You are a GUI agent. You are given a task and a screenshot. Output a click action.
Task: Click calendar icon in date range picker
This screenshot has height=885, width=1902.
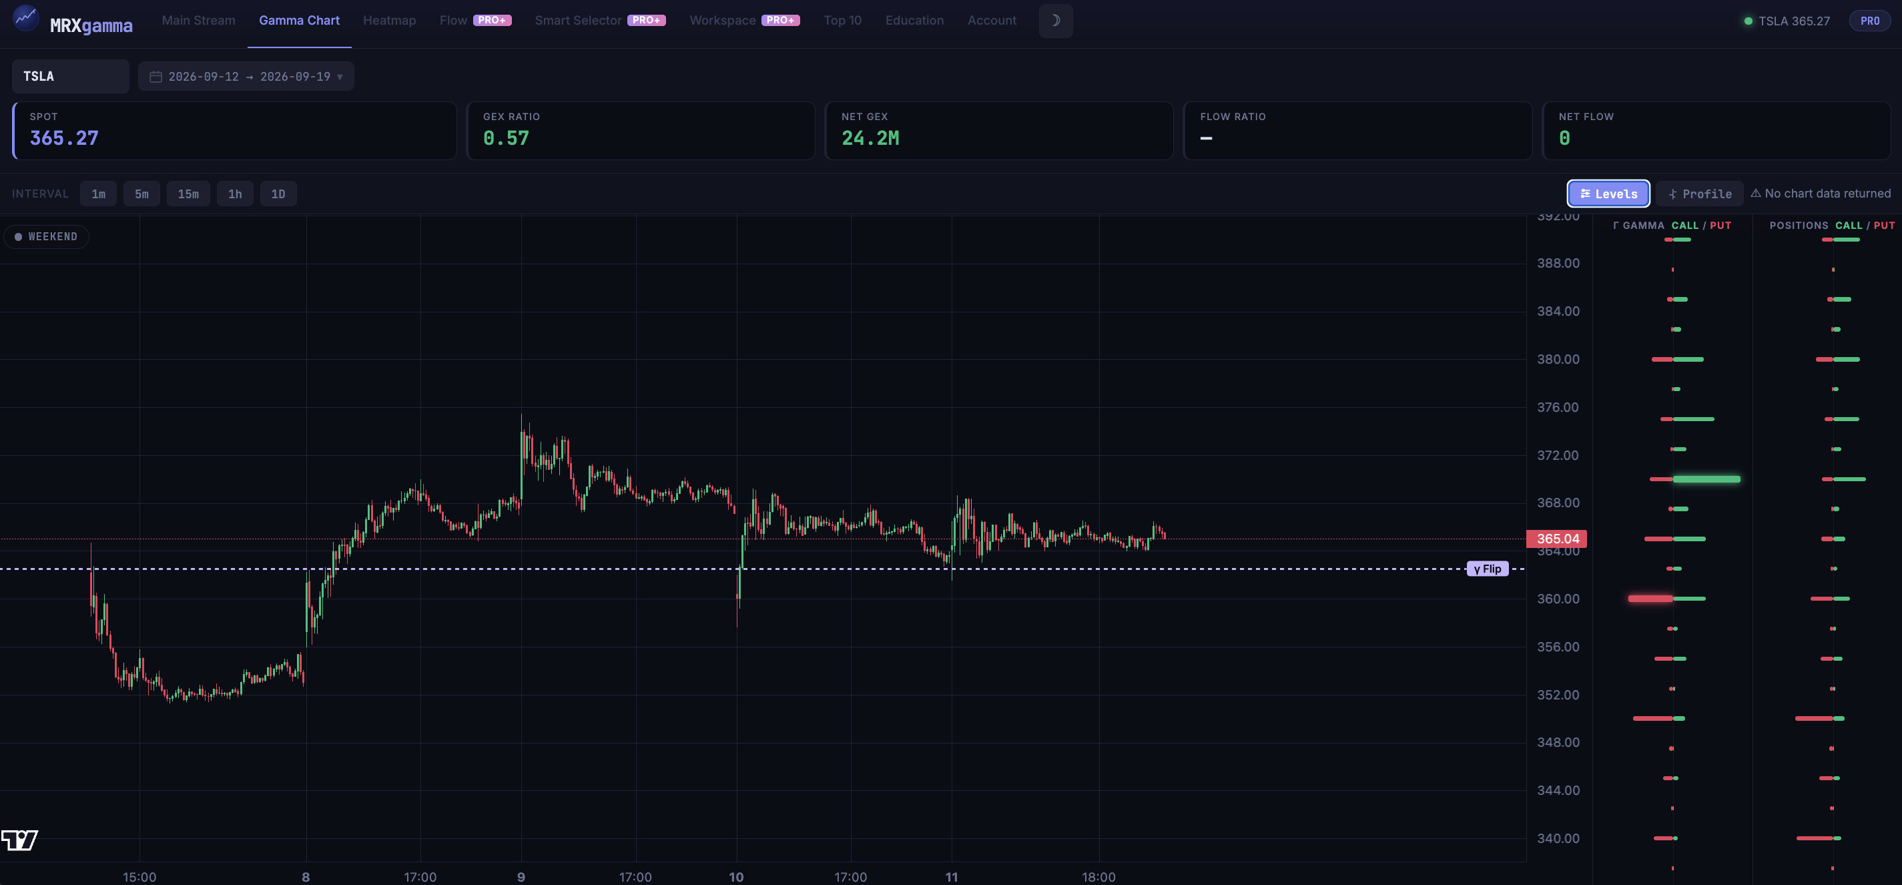pyautogui.click(x=155, y=77)
